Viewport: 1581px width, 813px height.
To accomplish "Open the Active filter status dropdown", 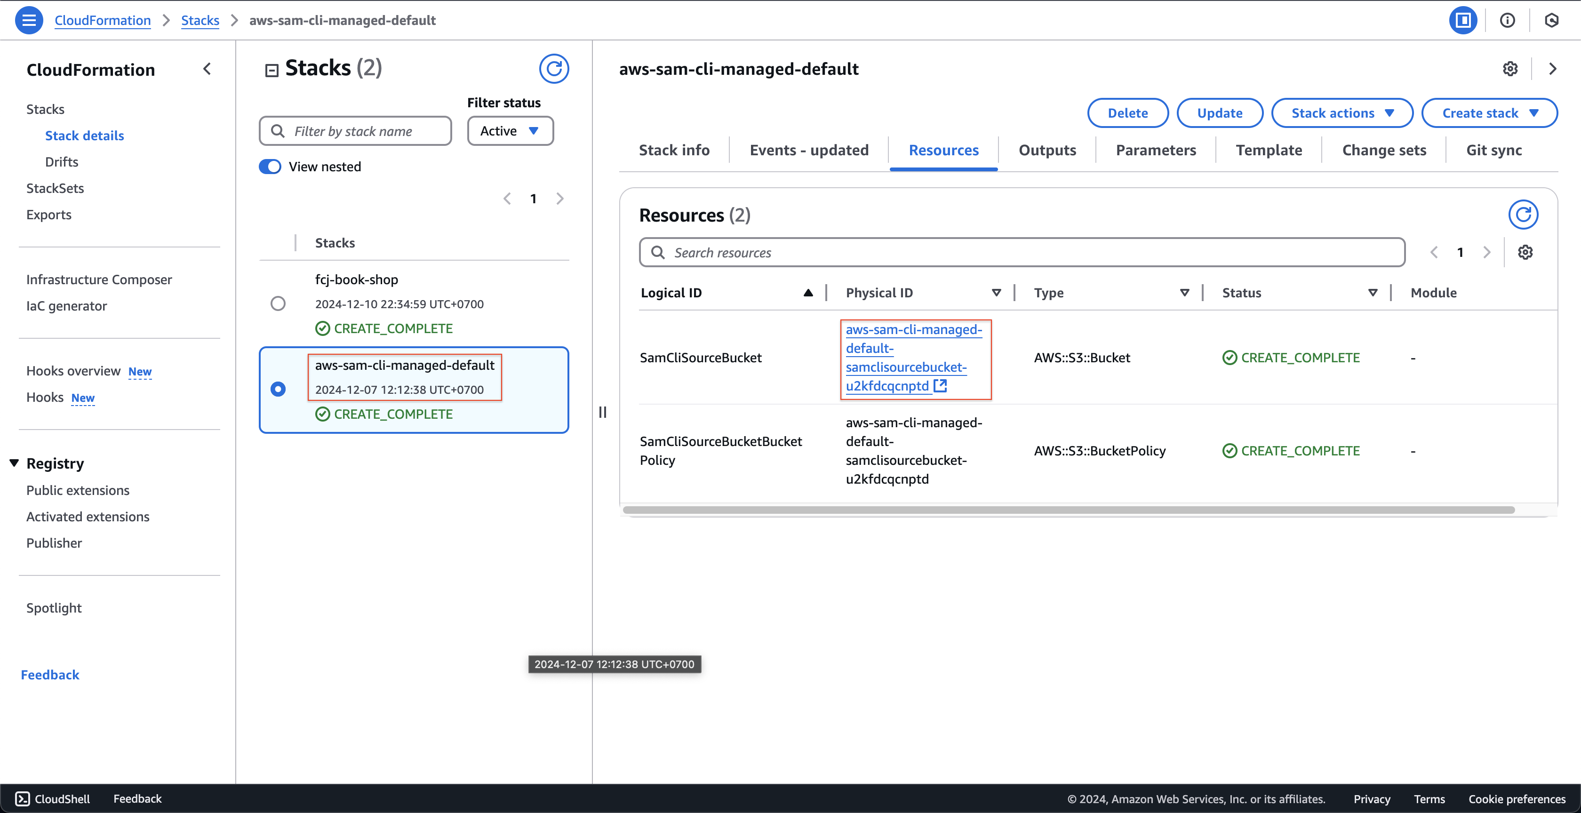I will (x=510, y=131).
